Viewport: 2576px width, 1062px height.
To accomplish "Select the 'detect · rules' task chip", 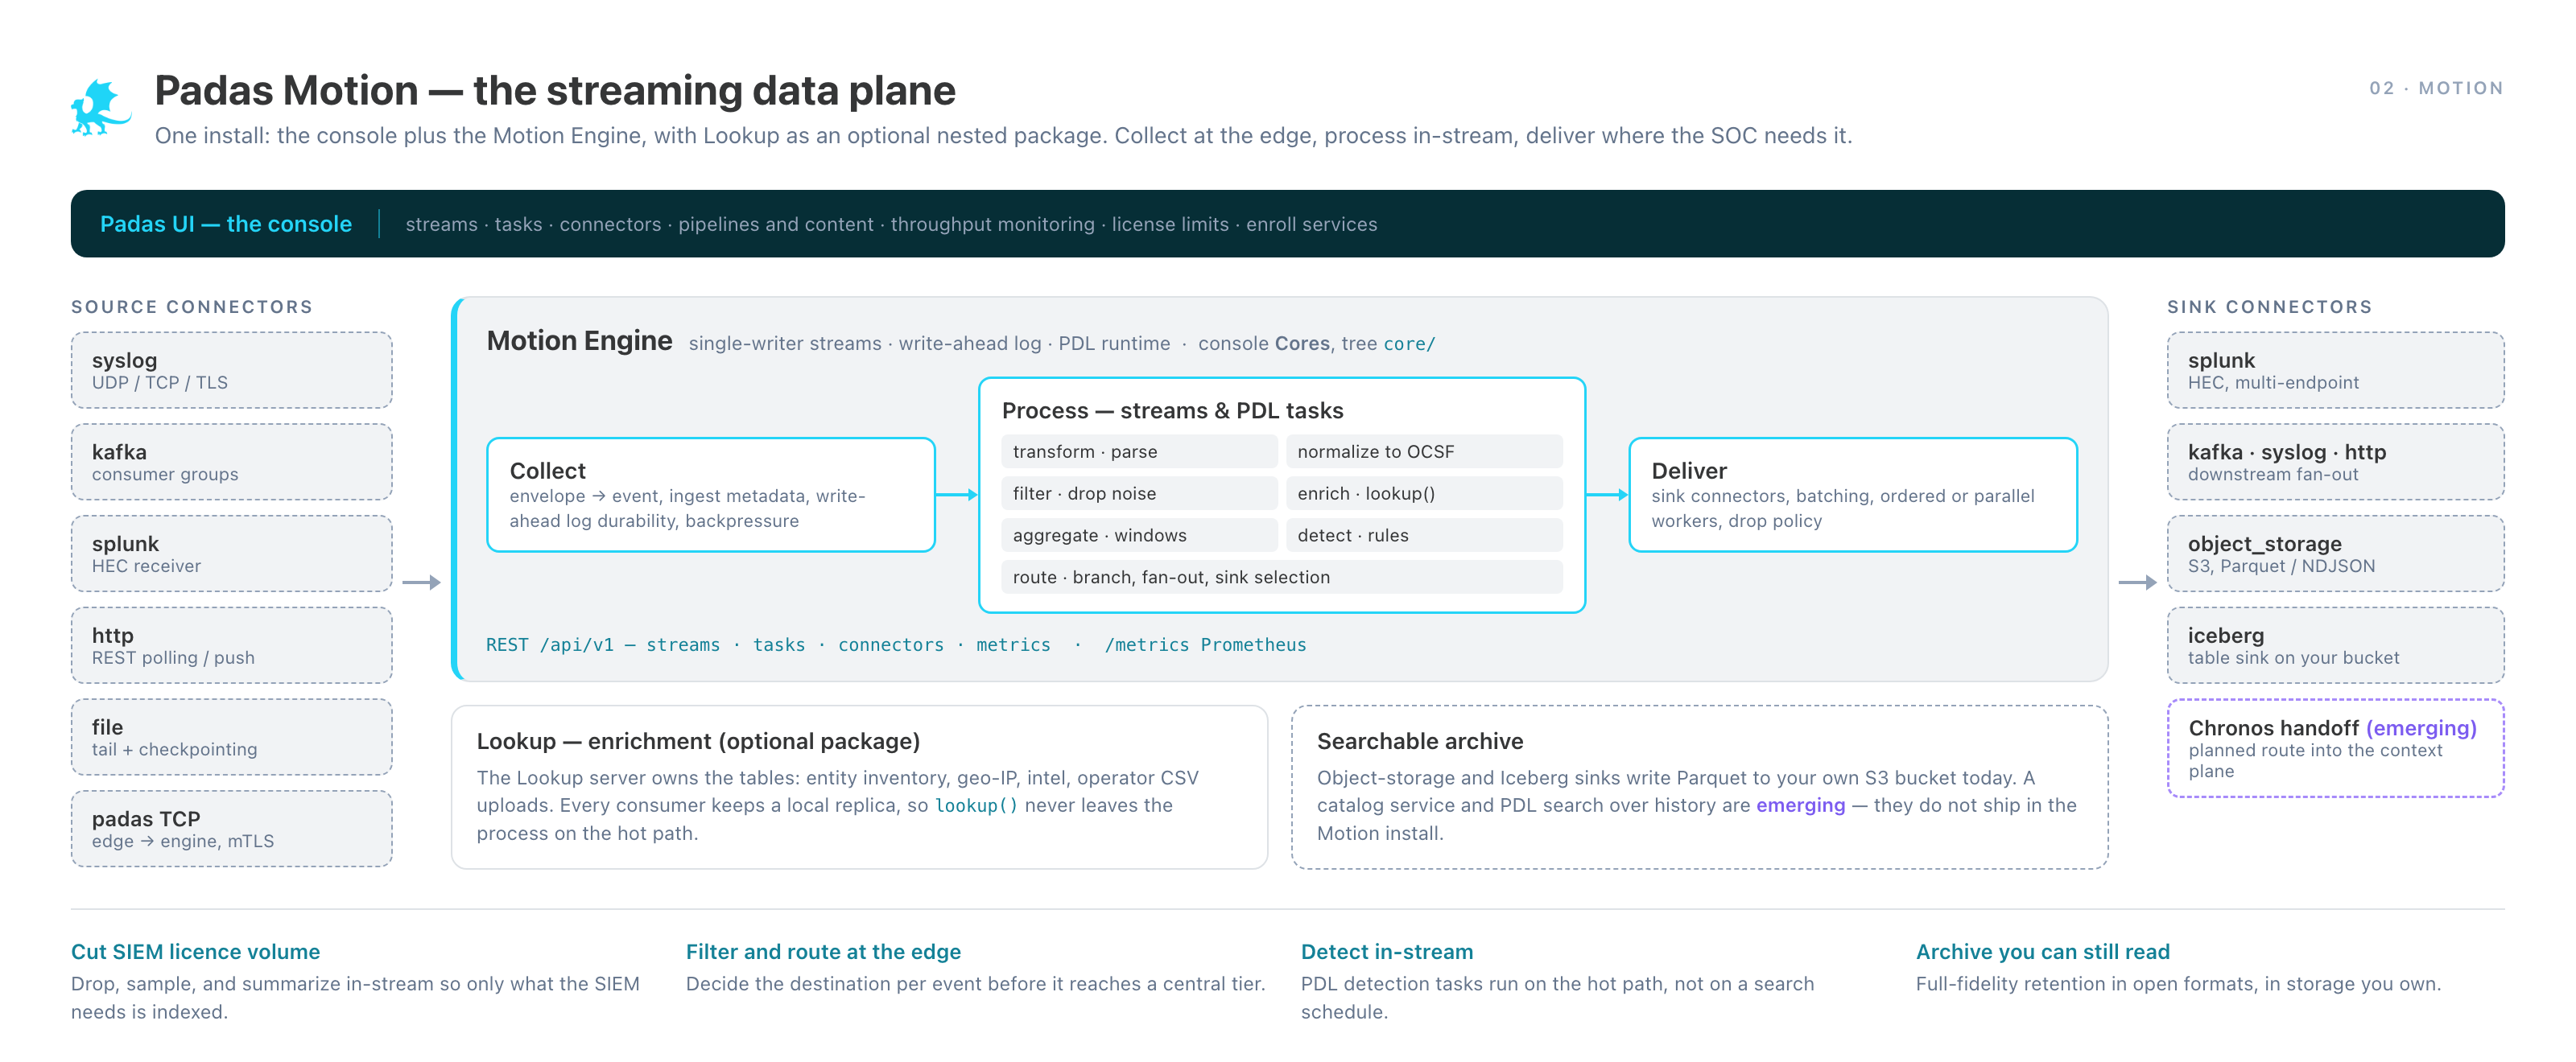I will click(x=1424, y=536).
